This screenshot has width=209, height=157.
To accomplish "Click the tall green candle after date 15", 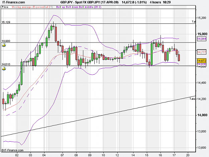I will 152,54.
